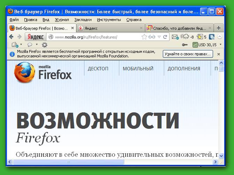234x175 pixels.
Task: Expand dropdown arrow next to speech bubble
Action: 37,44
